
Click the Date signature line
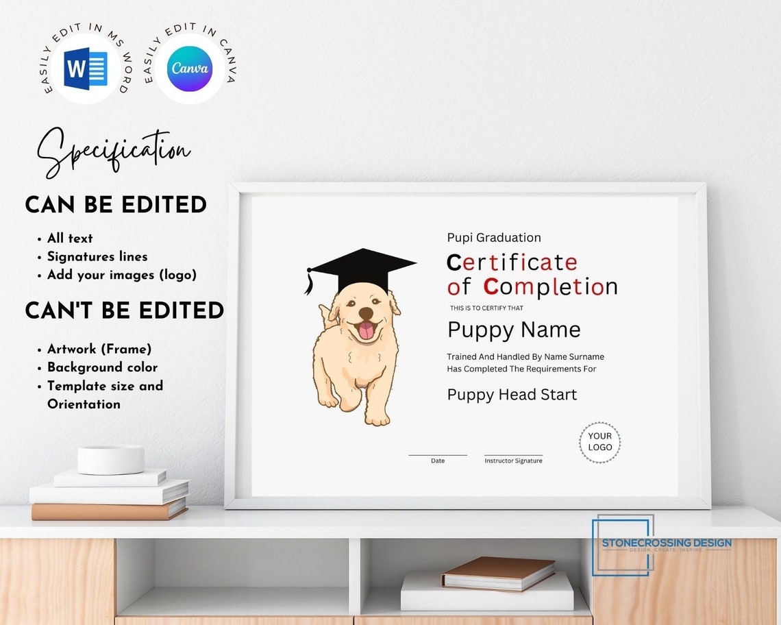click(438, 456)
